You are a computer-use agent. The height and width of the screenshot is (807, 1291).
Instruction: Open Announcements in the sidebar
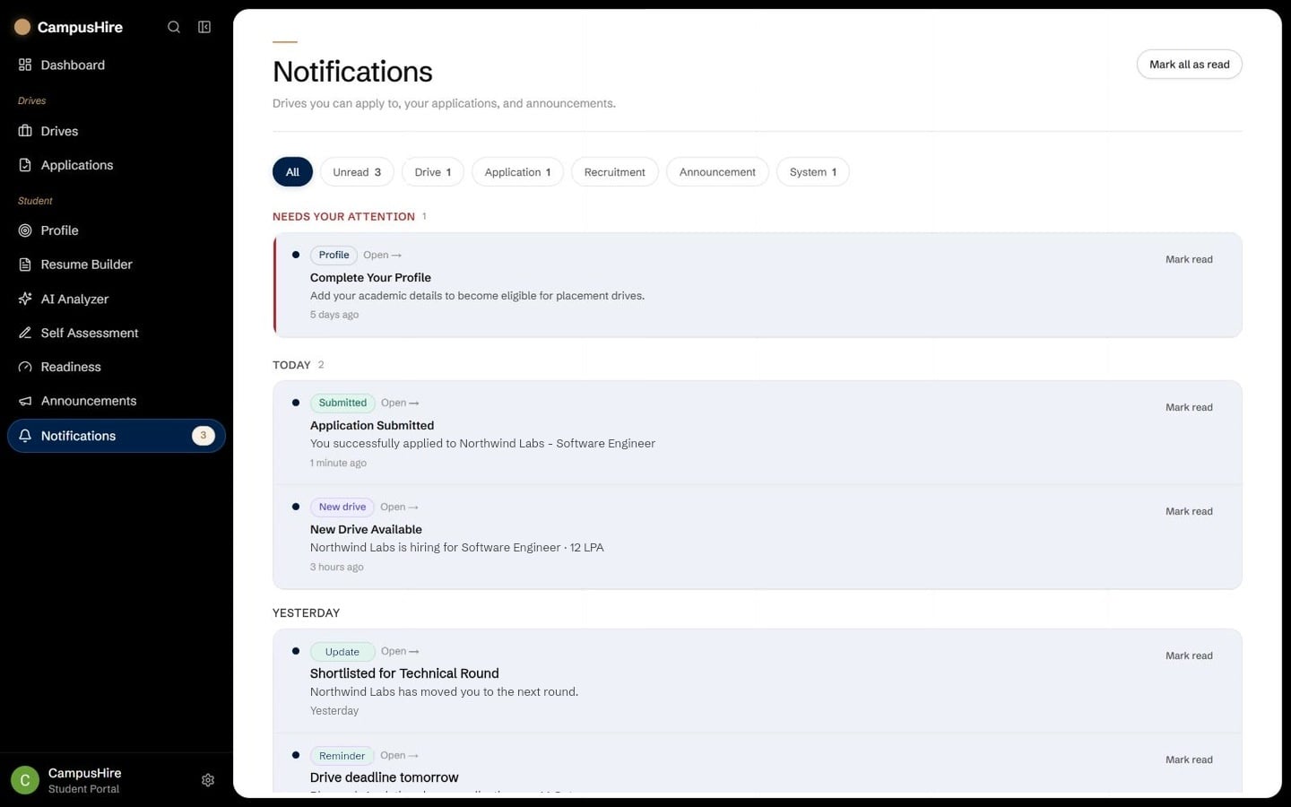[x=117, y=401]
